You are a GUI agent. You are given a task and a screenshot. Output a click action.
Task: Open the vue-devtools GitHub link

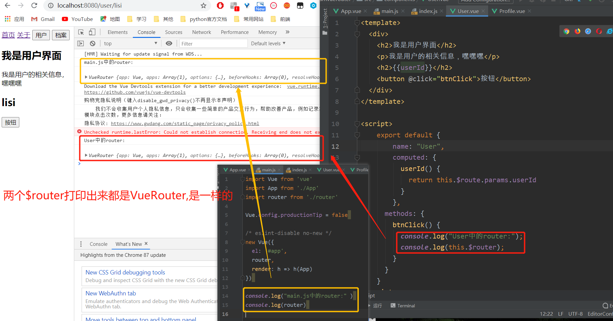tap(135, 92)
